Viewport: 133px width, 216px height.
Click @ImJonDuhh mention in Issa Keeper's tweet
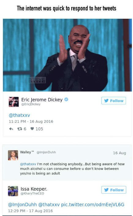tap(22, 205)
